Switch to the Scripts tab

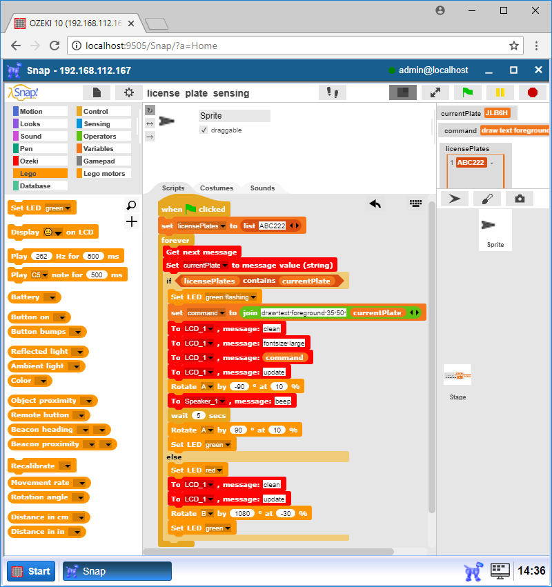[173, 188]
